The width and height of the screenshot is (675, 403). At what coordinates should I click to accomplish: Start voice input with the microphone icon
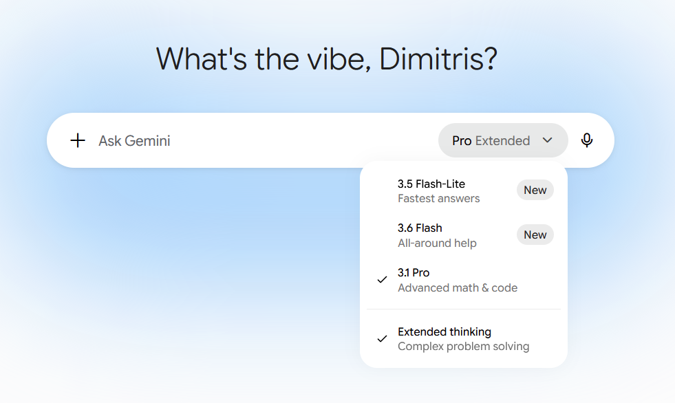tap(587, 140)
